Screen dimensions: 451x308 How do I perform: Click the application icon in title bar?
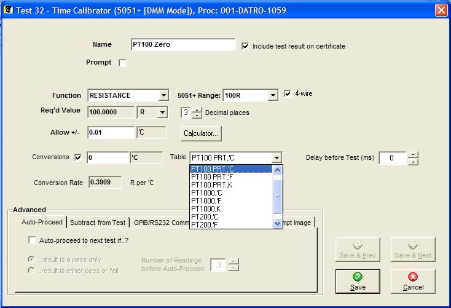pyautogui.click(x=9, y=10)
